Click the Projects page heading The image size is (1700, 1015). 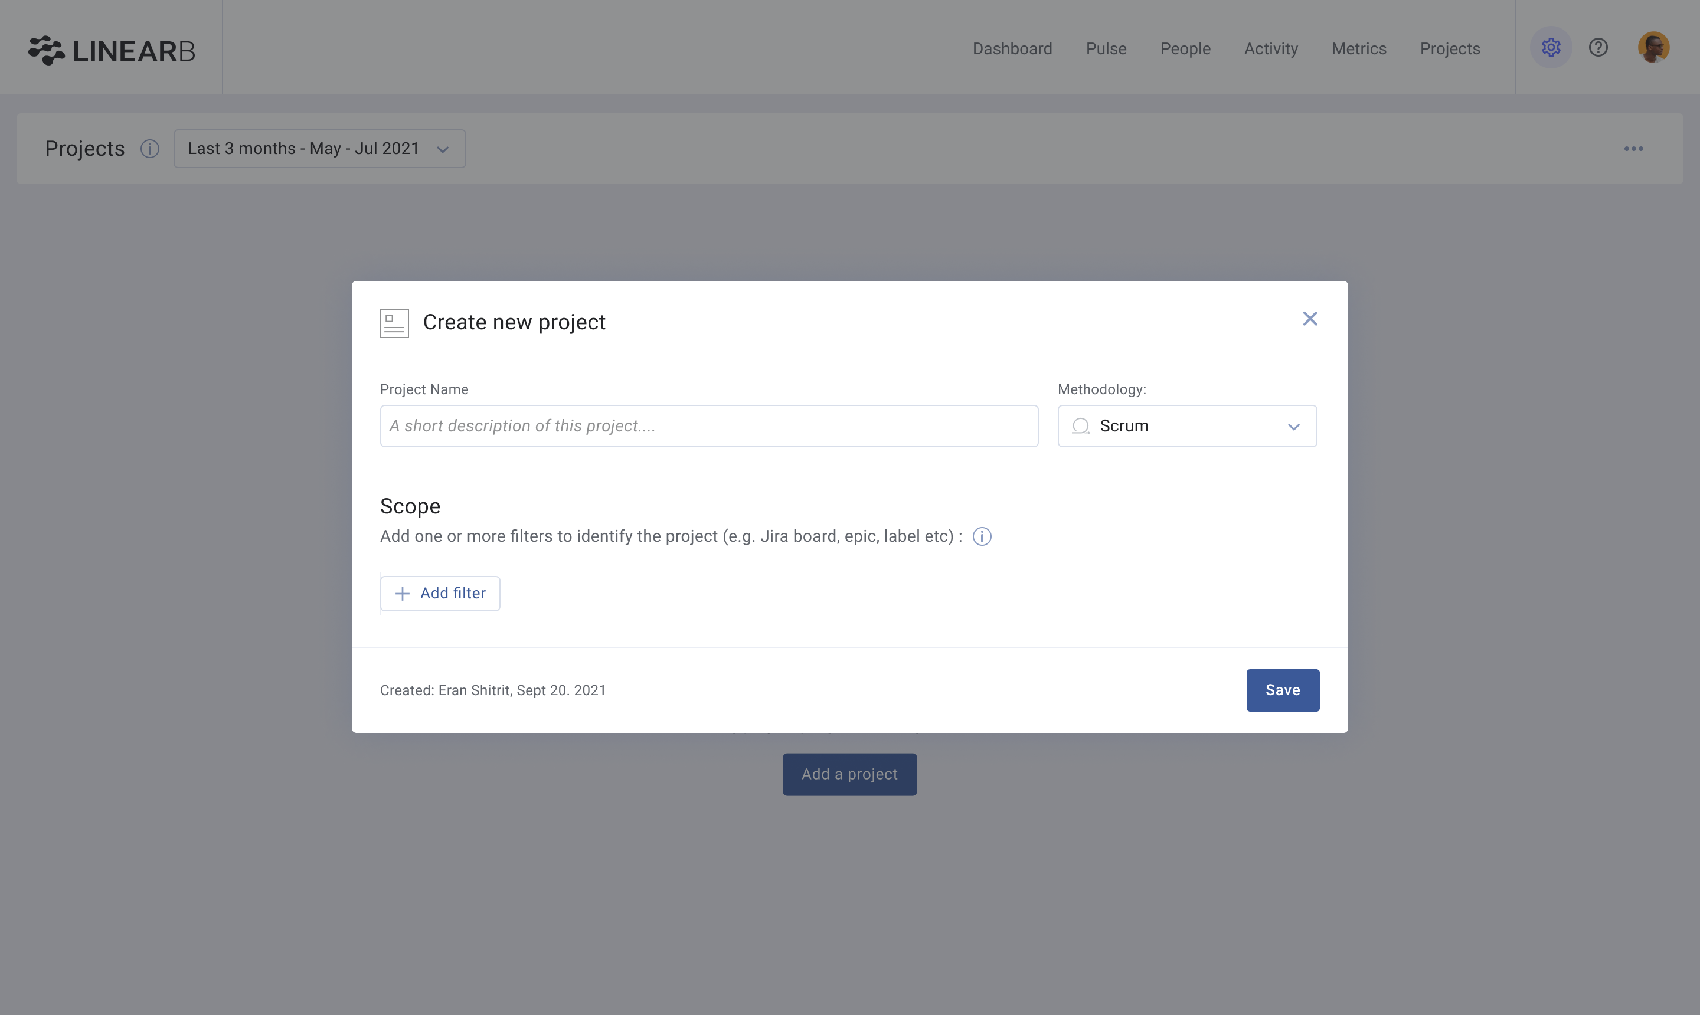[x=85, y=149]
